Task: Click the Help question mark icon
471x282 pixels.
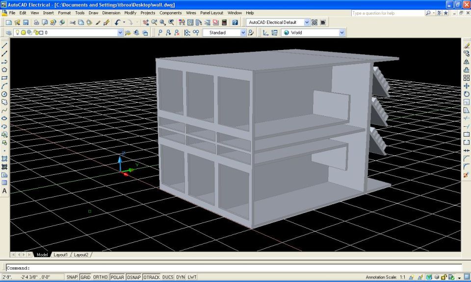Action: [235, 23]
